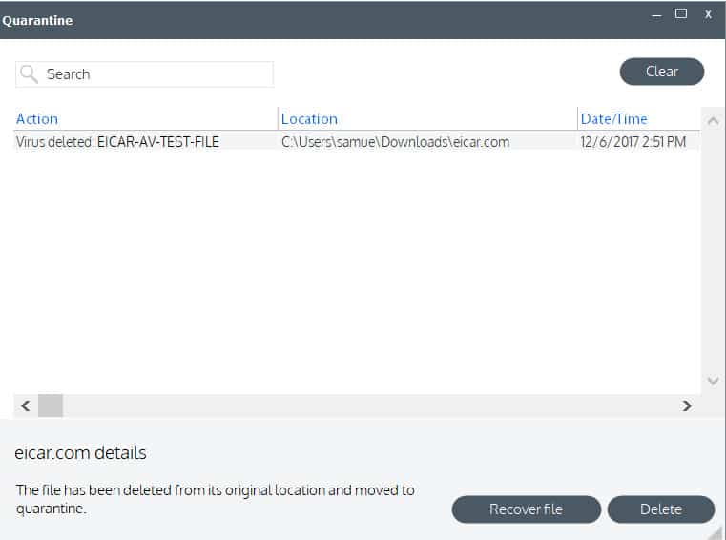Screen dimensions: 726x540
Task: Sort entries by the Action column header
Action: pos(37,119)
